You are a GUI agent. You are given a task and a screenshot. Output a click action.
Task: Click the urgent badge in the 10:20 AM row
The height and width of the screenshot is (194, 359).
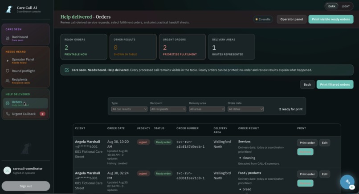143,142
